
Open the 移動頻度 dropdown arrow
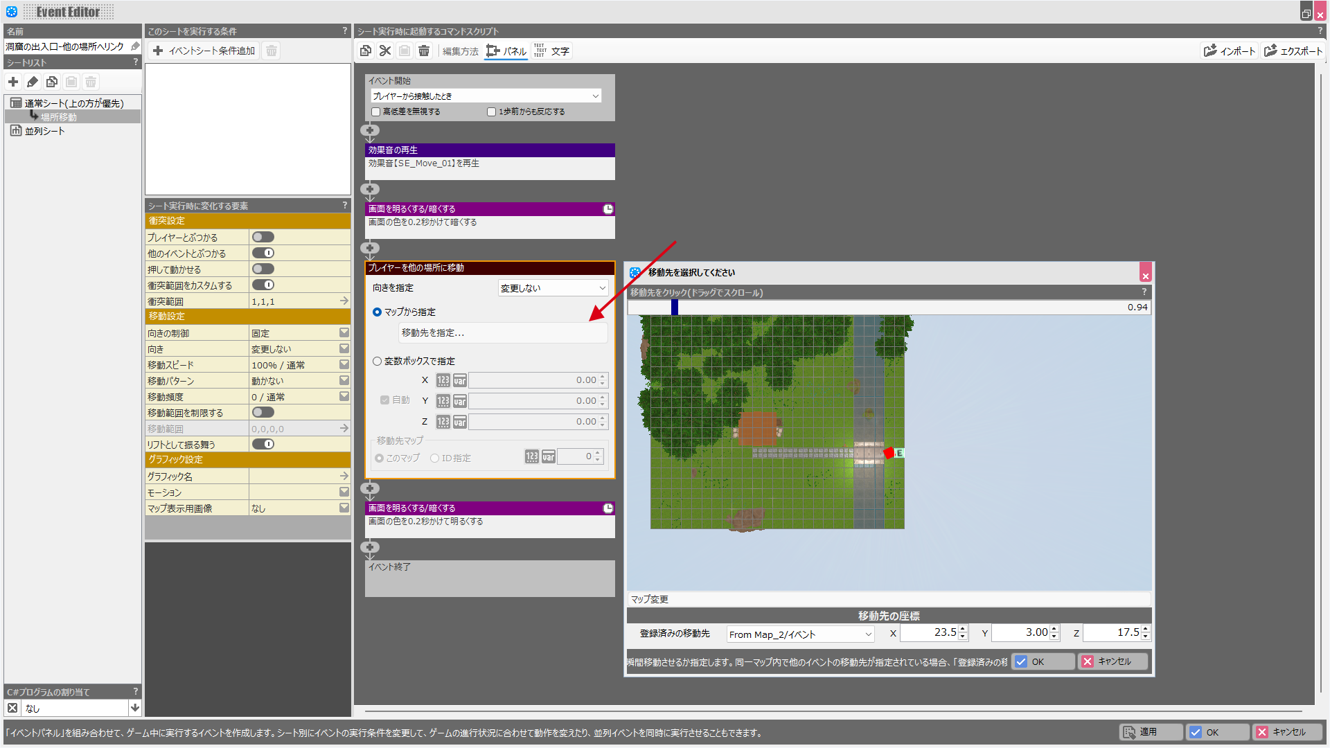[x=344, y=397]
